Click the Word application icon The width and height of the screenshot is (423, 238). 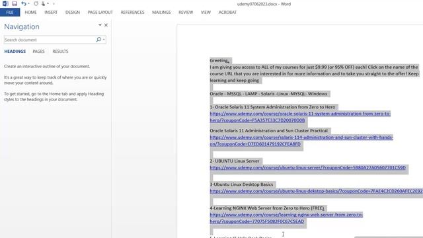[5, 3]
